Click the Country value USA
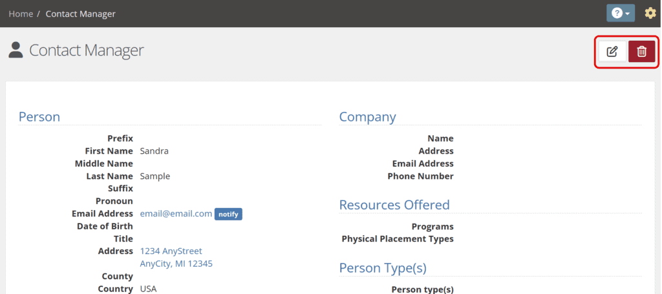Viewport: 662px width, 294px height. (148, 289)
